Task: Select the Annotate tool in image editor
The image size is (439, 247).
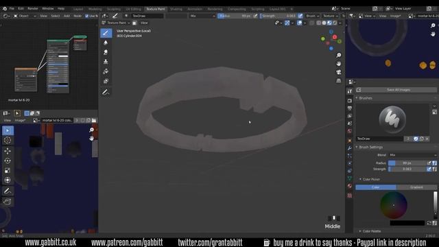Action: tap(8, 191)
